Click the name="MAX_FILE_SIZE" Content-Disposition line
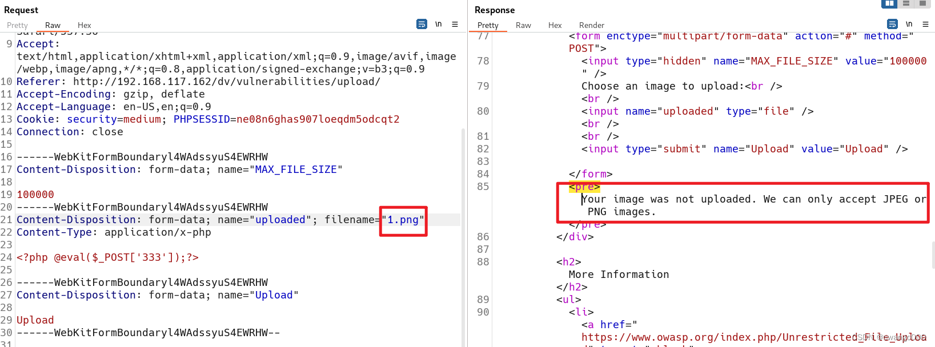935x347 pixels. tap(179, 170)
